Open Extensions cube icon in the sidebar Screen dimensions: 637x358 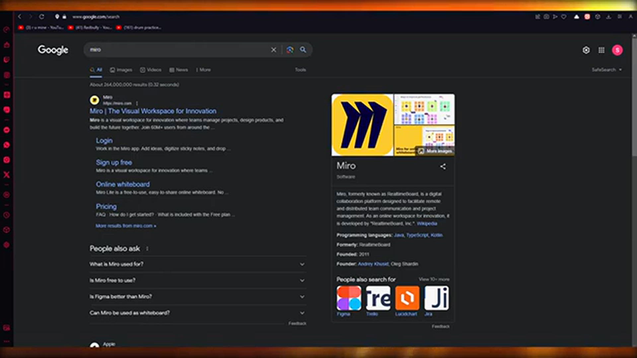coord(7,230)
